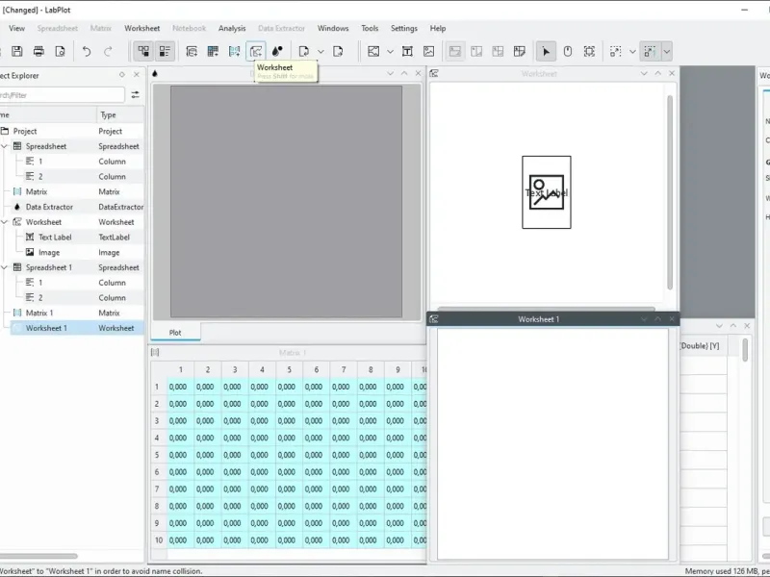Screen dimensions: 770x577
Task: Click the Redo toolbar icon
Action: pyautogui.click(x=108, y=52)
